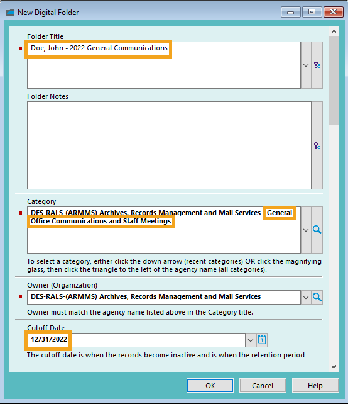Screen dimensions: 348x404
Task: Click into the empty Folder Notes box
Action: (x=169, y=145)
